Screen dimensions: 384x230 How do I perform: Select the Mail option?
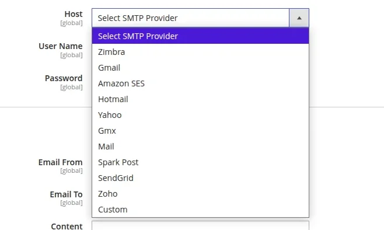tap(200, 147)
